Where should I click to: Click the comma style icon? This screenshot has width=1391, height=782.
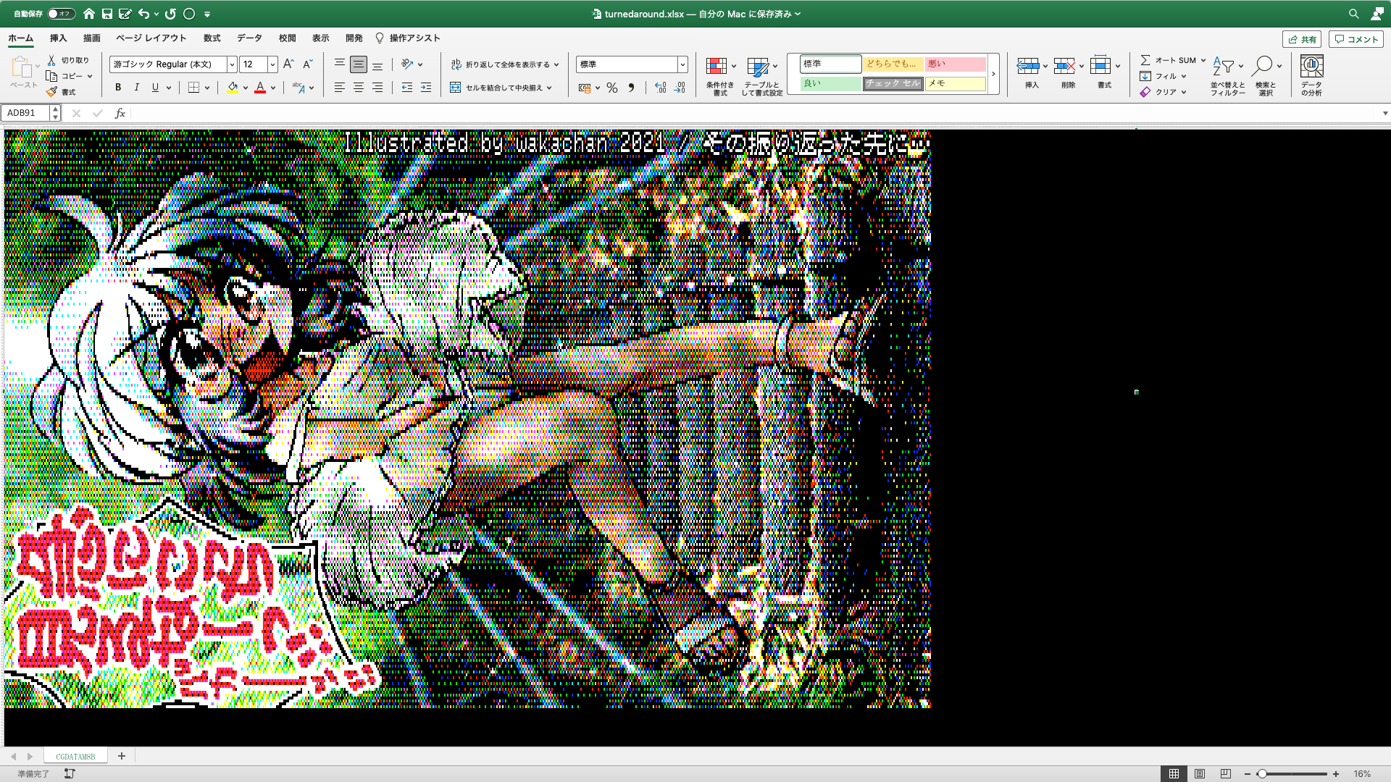pyautogui.click(x=631, y=88)
